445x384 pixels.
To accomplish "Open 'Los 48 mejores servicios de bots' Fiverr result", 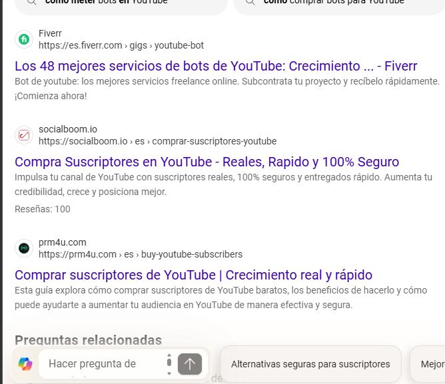I will (x=216, y=66).
